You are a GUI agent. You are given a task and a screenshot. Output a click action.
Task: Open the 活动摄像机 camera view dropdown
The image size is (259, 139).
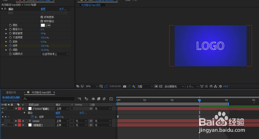174,86
